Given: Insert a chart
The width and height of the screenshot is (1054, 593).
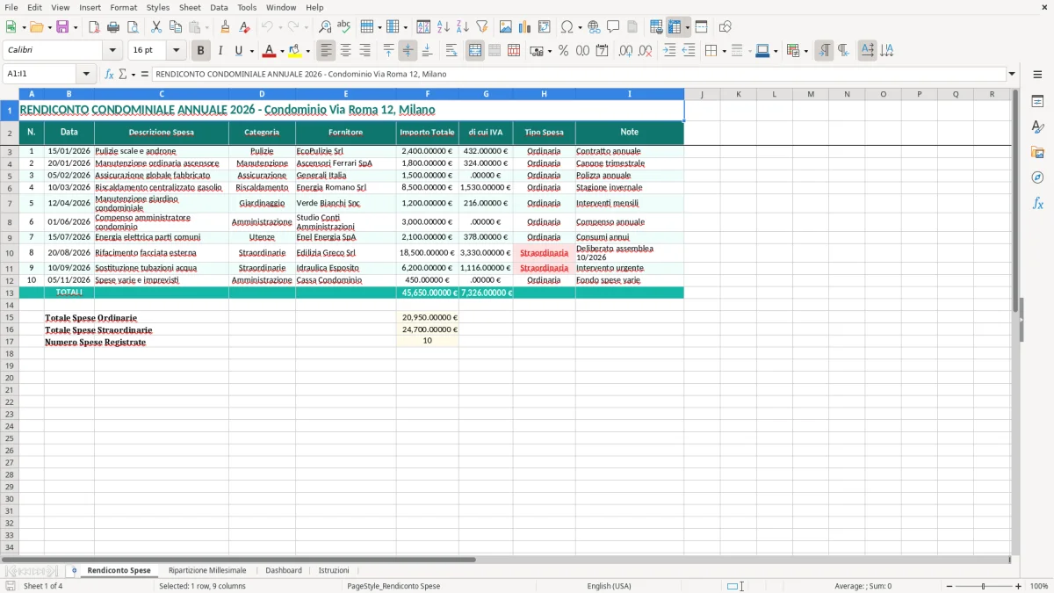Looking at the screenshot, I should point(524,27).
